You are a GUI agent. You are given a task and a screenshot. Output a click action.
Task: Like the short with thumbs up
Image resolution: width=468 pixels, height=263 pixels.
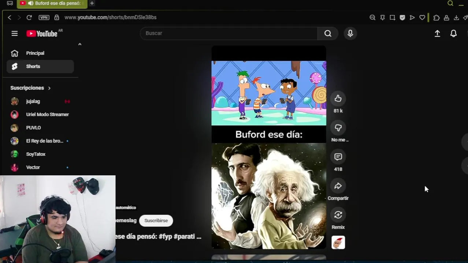click(338, 98)
